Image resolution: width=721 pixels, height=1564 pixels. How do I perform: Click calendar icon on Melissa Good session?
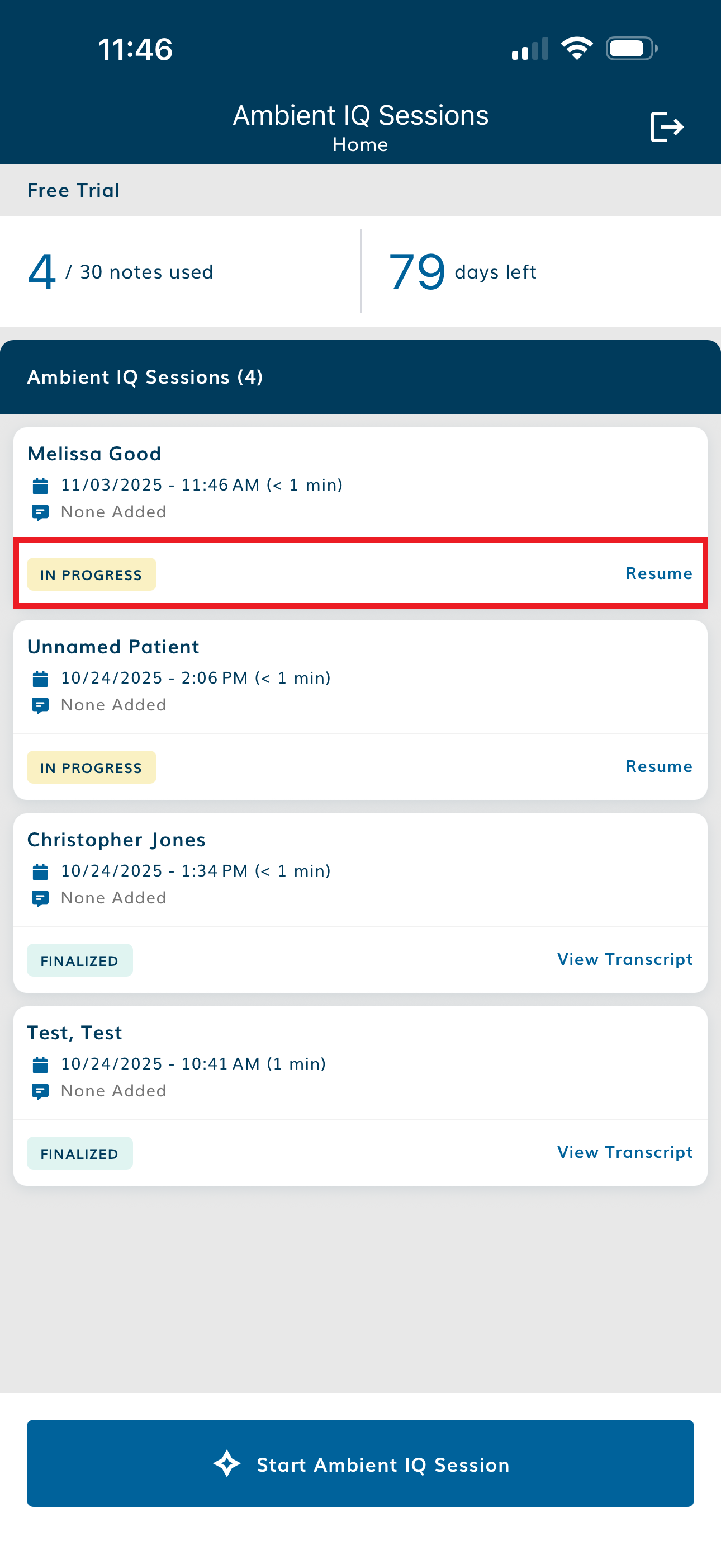pos(40,486)
